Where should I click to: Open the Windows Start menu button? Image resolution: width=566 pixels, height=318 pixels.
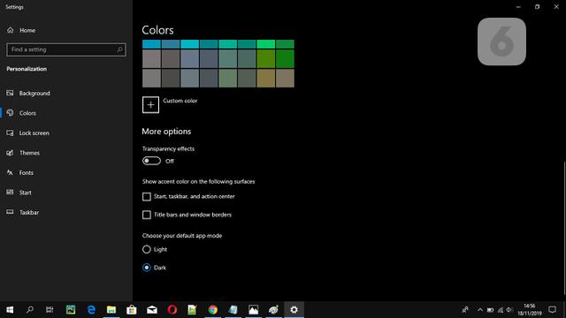coord(10,310)
